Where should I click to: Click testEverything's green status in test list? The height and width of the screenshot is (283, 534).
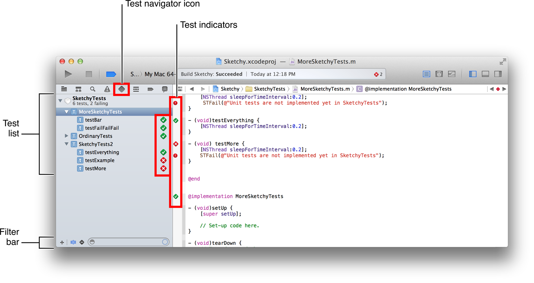point(163,152)
